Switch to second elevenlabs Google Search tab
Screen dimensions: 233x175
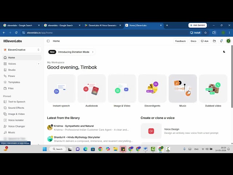pos(62,26)
